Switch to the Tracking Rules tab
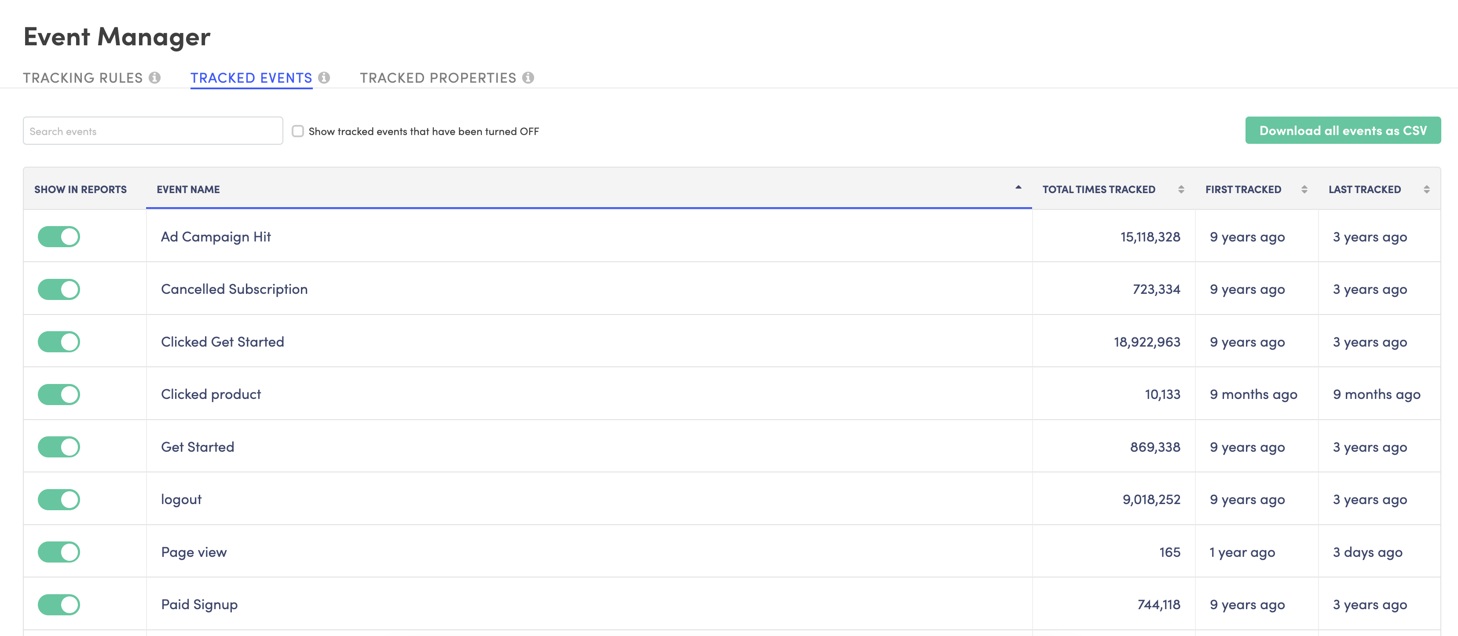 (82, 77)
